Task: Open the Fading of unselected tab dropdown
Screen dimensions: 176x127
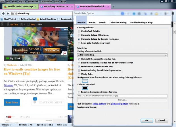Action: coord(122,55)
